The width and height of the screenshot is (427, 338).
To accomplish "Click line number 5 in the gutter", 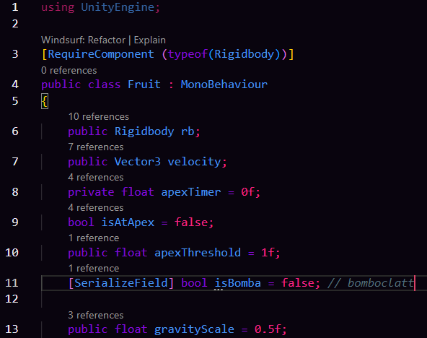I will point(15,101).
